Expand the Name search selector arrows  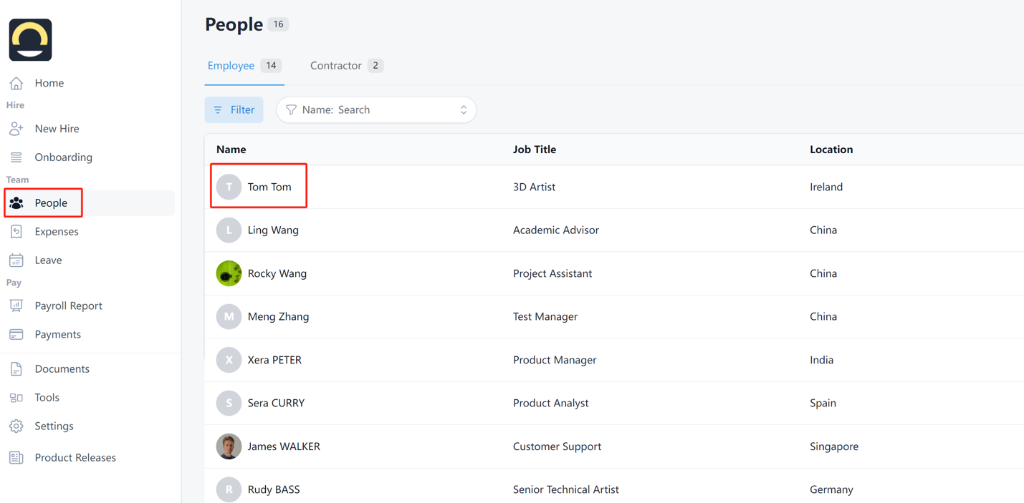[464, 110]
